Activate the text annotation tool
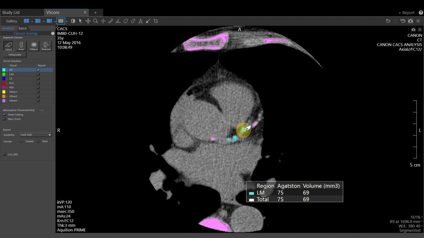 (140, 21)
